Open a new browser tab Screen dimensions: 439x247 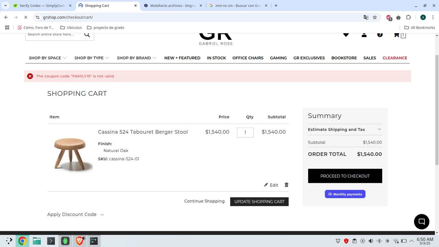[276, 6]
